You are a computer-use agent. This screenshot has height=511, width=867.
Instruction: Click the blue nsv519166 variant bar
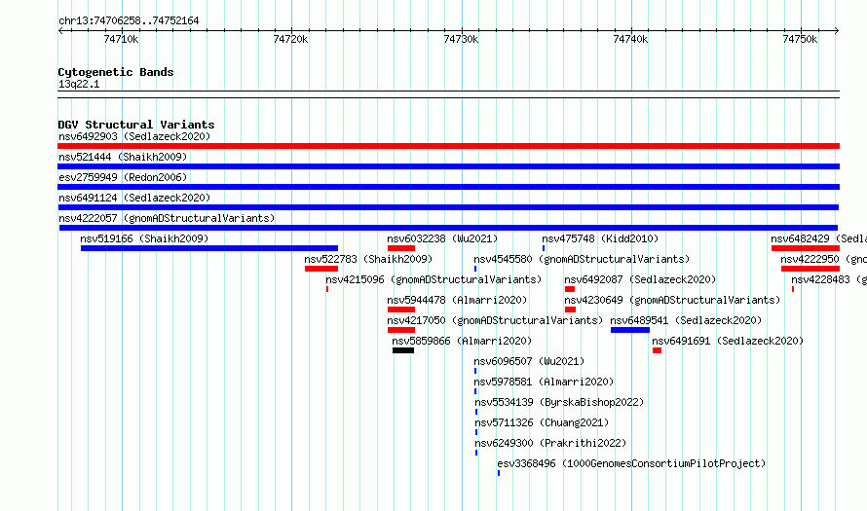coord(209,248)
